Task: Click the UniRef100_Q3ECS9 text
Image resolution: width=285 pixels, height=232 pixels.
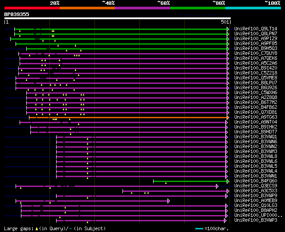Action: tap(256, 186)
